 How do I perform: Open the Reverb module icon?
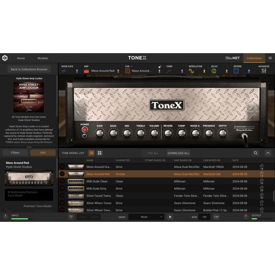[236, 71]
